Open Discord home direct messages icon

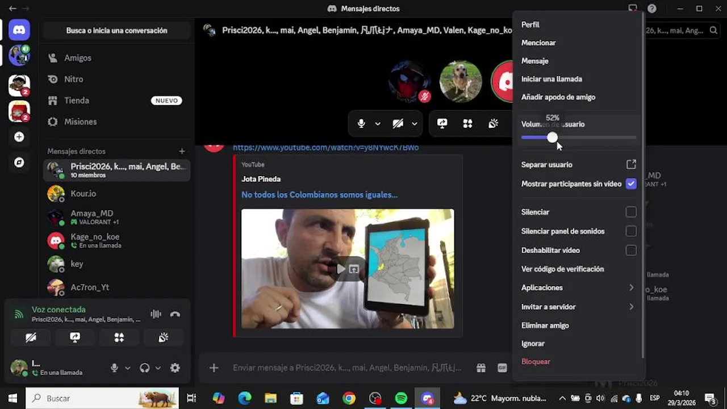(x=19, y=30)
